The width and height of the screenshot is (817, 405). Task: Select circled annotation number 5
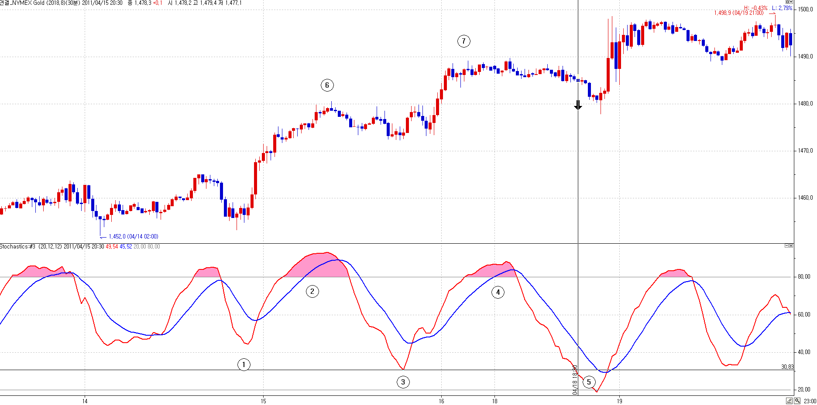(x=589, y=382)
